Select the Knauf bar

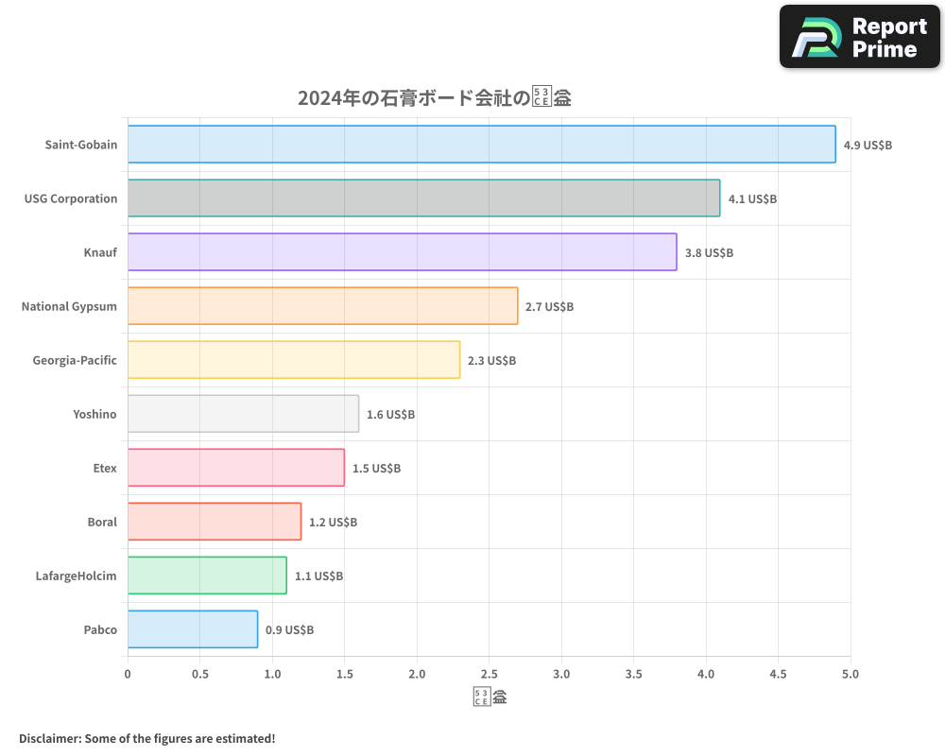(x=397, y=252)
